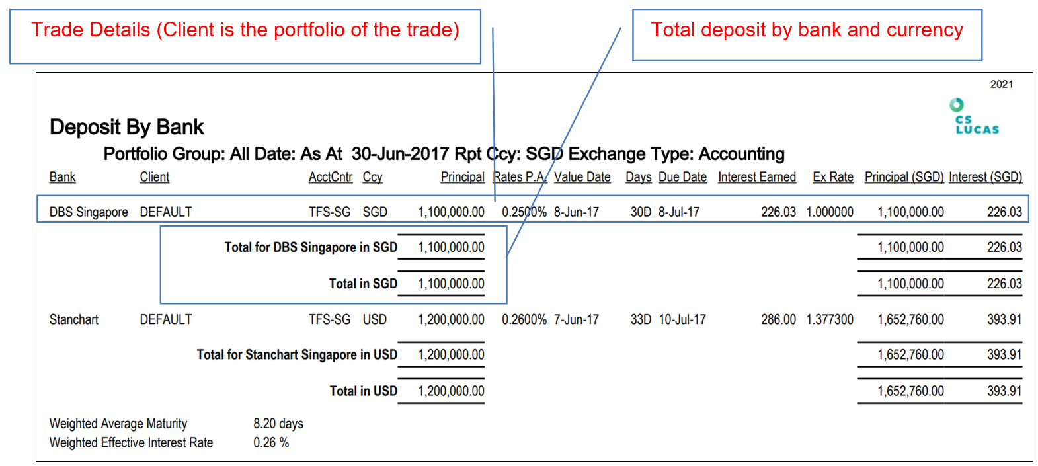This screenshot has height=466, width=1038.
Task: Click the 2021 year text
Action: click(x=1002, y=84)
